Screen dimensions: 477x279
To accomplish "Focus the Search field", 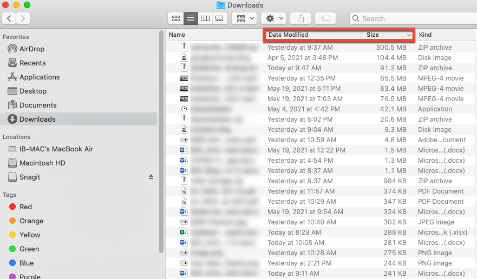I will click(413, 18).
